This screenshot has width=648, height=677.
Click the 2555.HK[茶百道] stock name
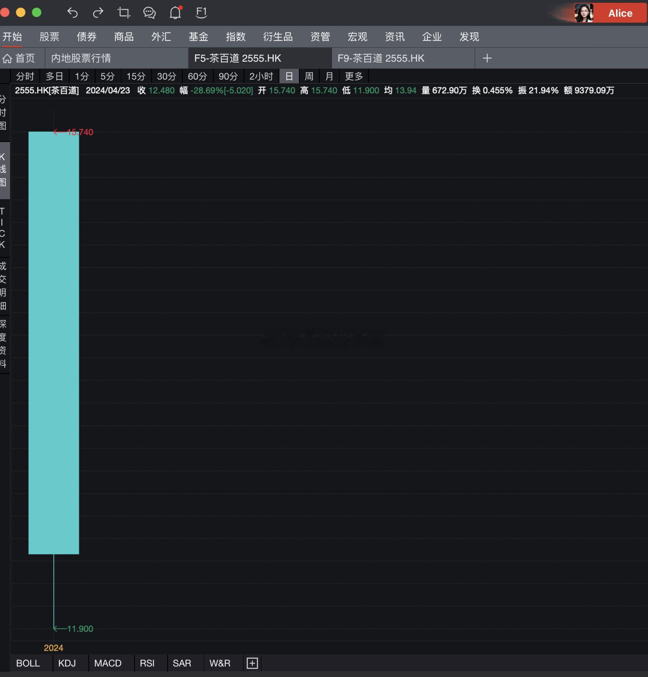click(47, 90)
